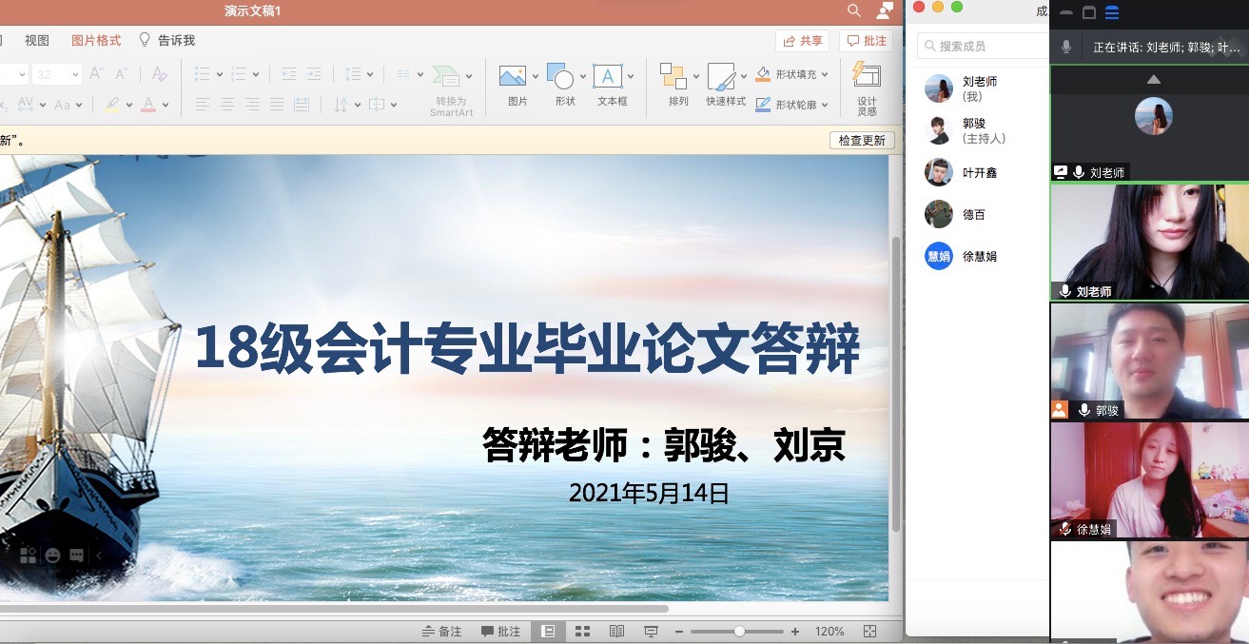This screenshot has width=1249, height=644.
Task: Expand the 形状轮廓 dropdown arrow
Action: [825, 105]
